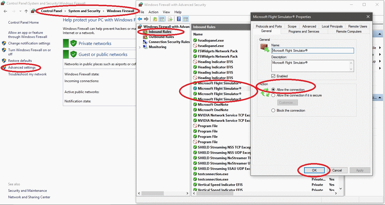Click shield icon beside Restore defaults
The width and height of the screenshot is (385, 205).
pyautogui.click(x=4, y=61)
